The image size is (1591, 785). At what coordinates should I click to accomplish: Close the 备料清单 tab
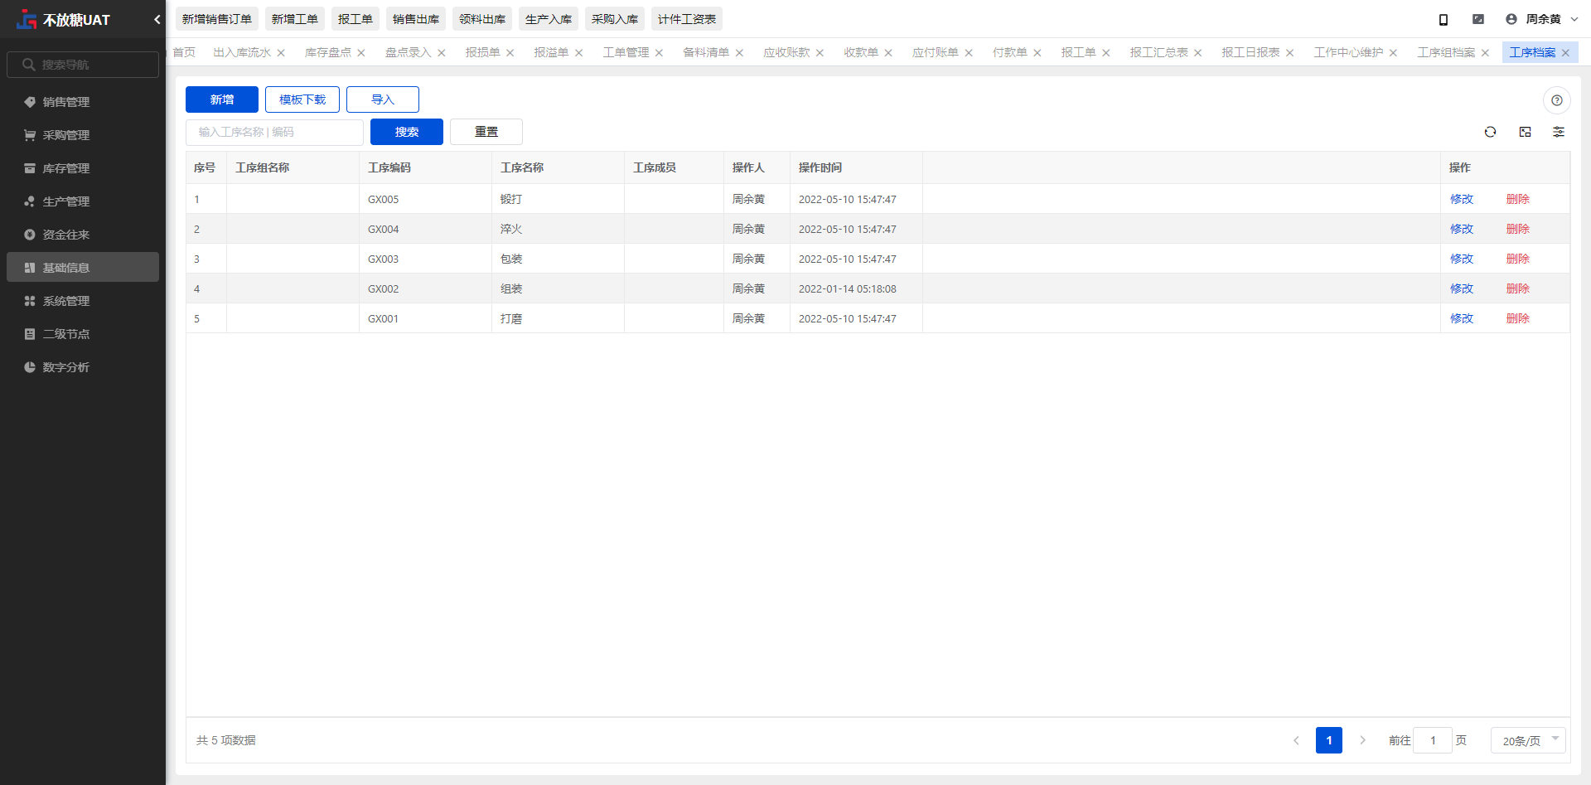[739, 53]
